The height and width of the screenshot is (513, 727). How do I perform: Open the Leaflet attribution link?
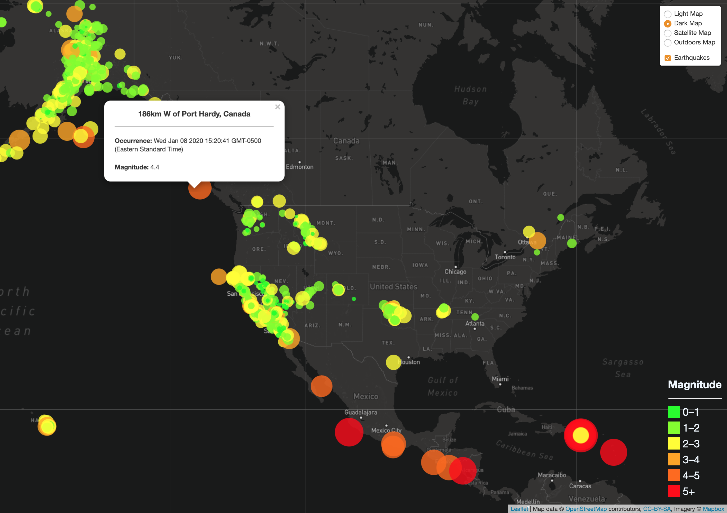[519, 509]
